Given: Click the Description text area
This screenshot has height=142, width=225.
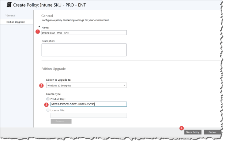Looking at the screenshot, I should (84, 50).
